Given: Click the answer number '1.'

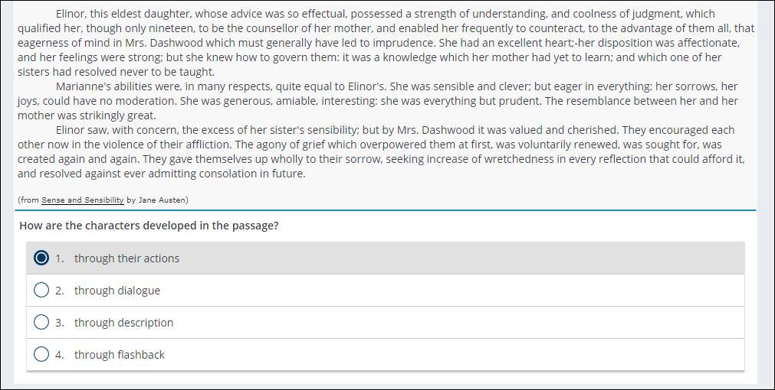Looking at the screenshot, I should click(x=60, y=258).
